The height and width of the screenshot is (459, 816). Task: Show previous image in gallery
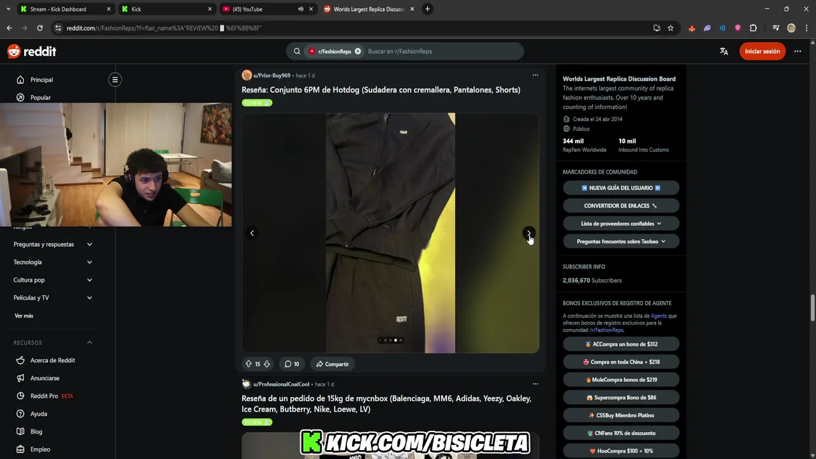(252, 233)
